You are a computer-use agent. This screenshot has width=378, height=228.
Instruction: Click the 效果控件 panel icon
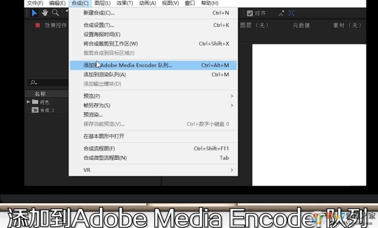click(38, 25)
